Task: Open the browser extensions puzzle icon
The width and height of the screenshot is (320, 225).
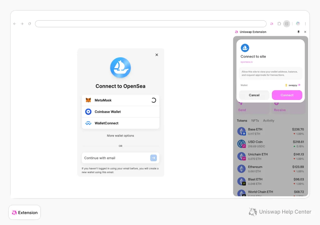Action: [279, 24]
